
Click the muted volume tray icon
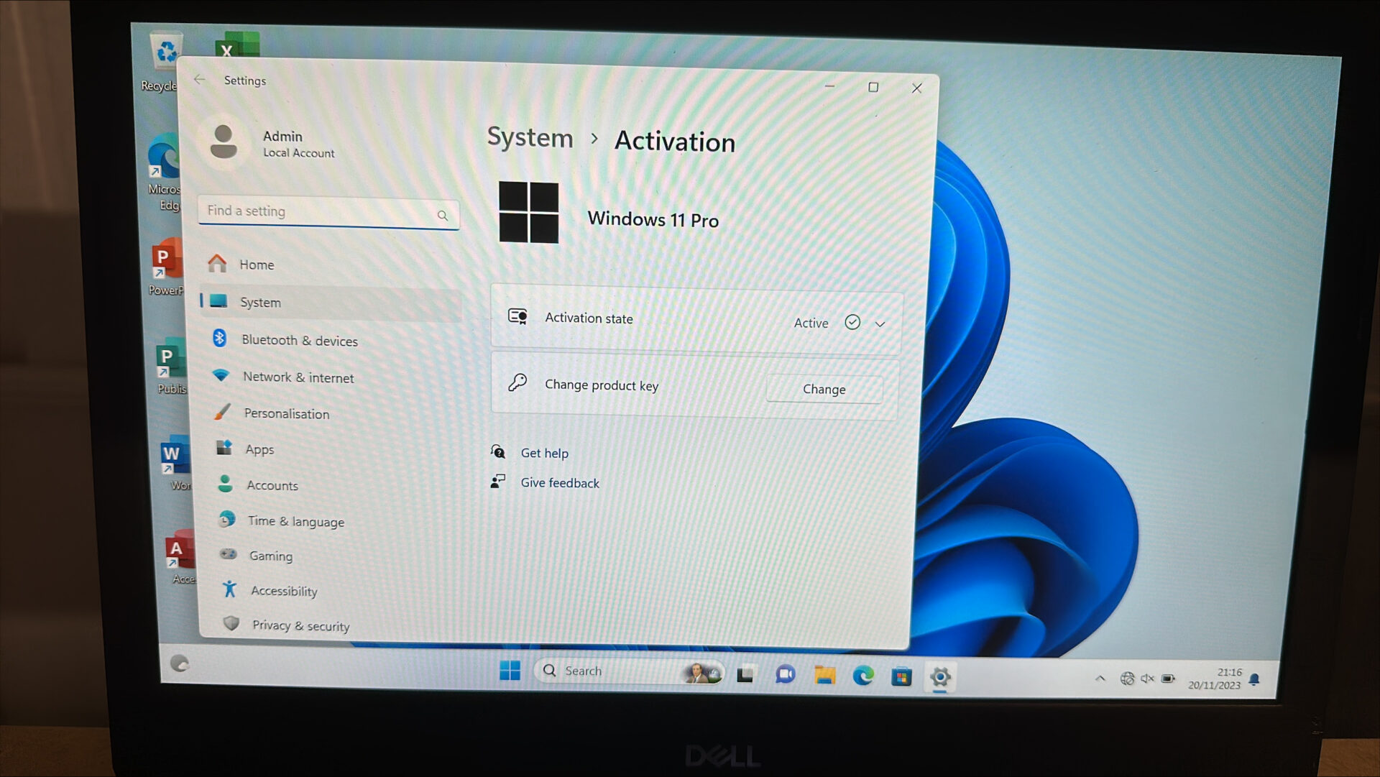(x=1147, y=679)
